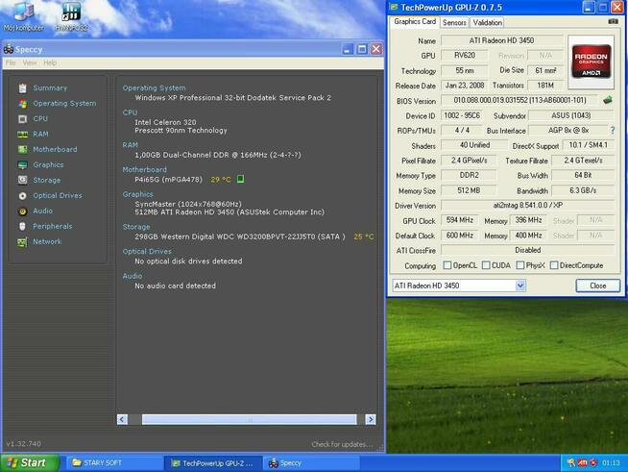Open the Optical Drives disc icon

(22, 196)
